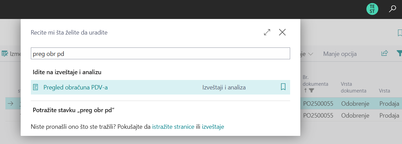The image size is (402, 144).
Task: Click the report icon beside Pregled obračuna PDV-a
Action: [36, 87]
